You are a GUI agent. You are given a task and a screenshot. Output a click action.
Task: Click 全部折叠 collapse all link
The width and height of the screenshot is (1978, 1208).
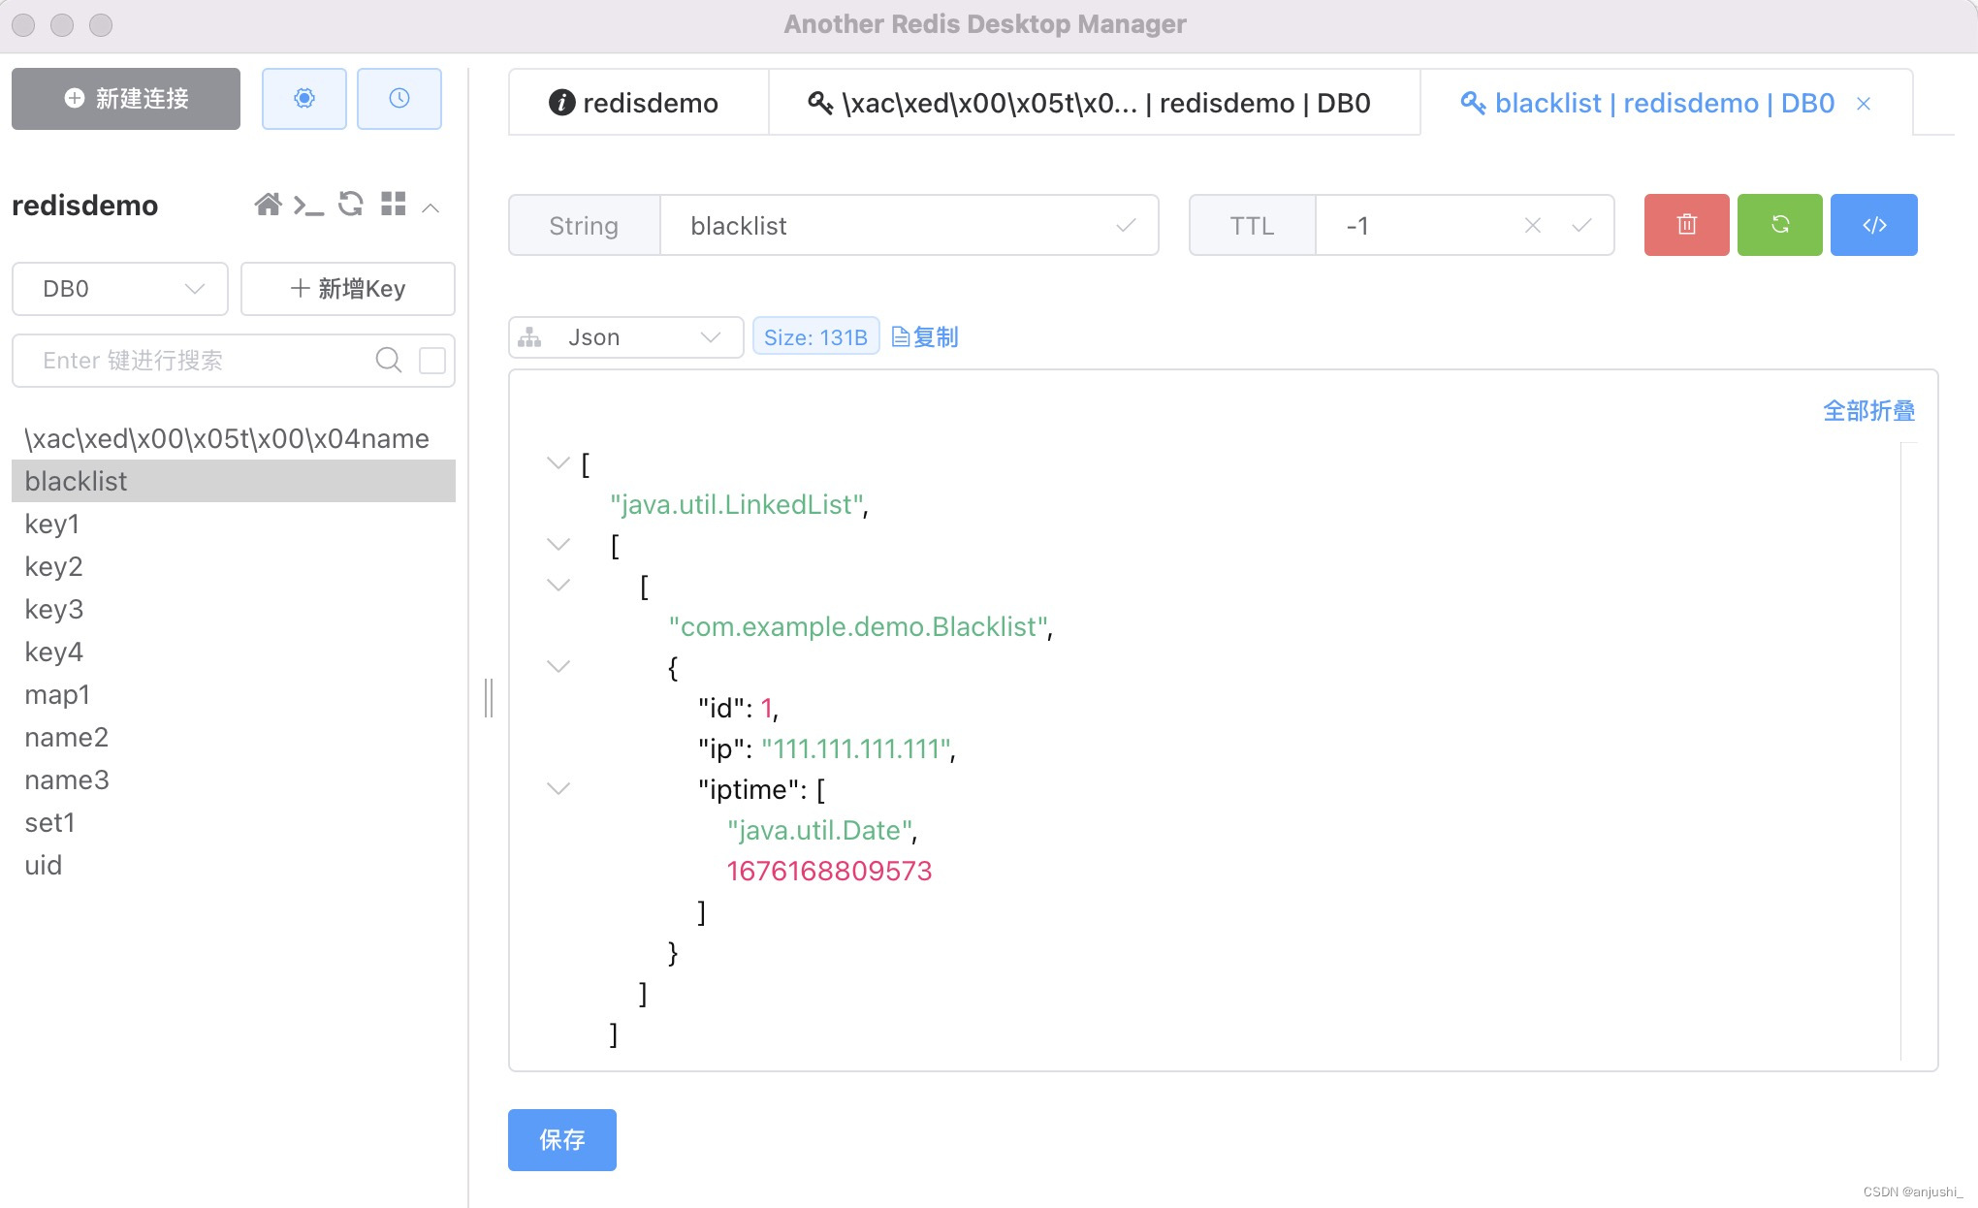pyautogui.click(x=1867, y=411)
